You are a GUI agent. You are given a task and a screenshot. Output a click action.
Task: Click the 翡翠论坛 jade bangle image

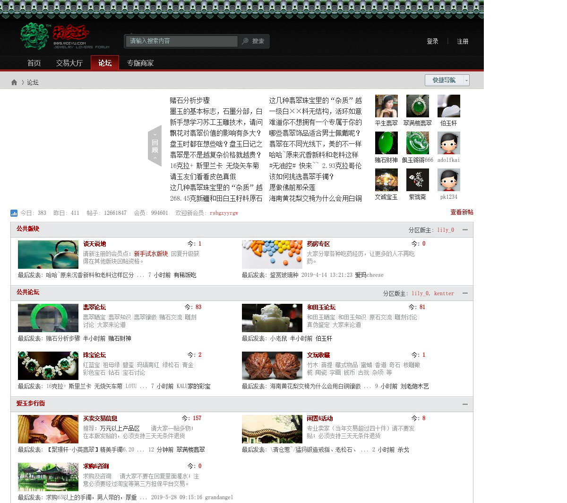click(x=48, y=318)
